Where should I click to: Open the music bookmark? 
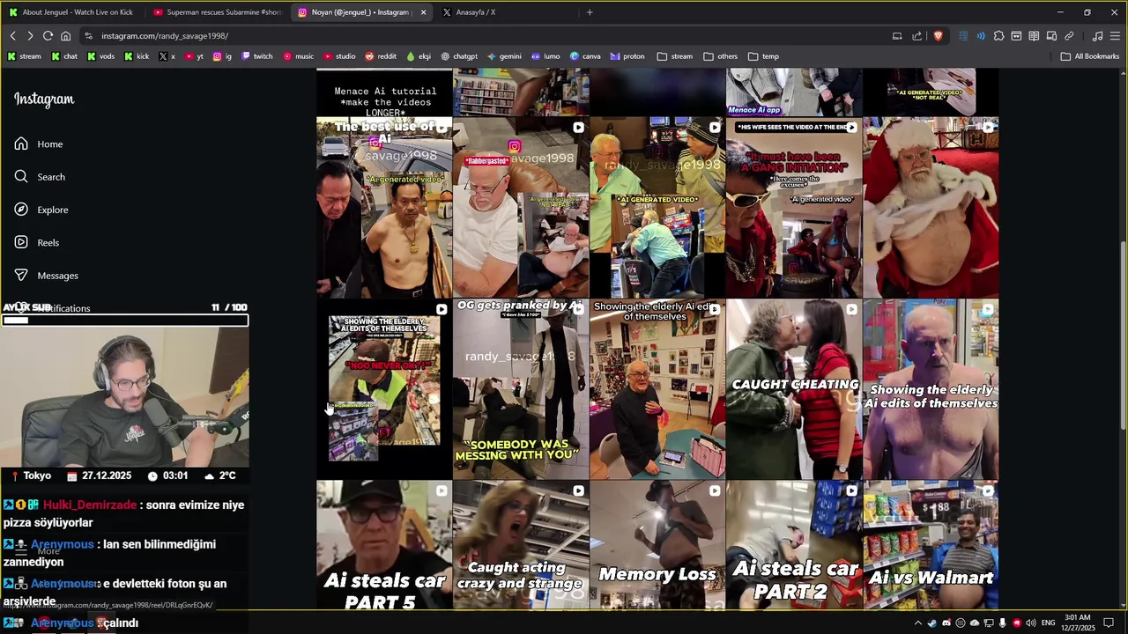coord(298,56)
